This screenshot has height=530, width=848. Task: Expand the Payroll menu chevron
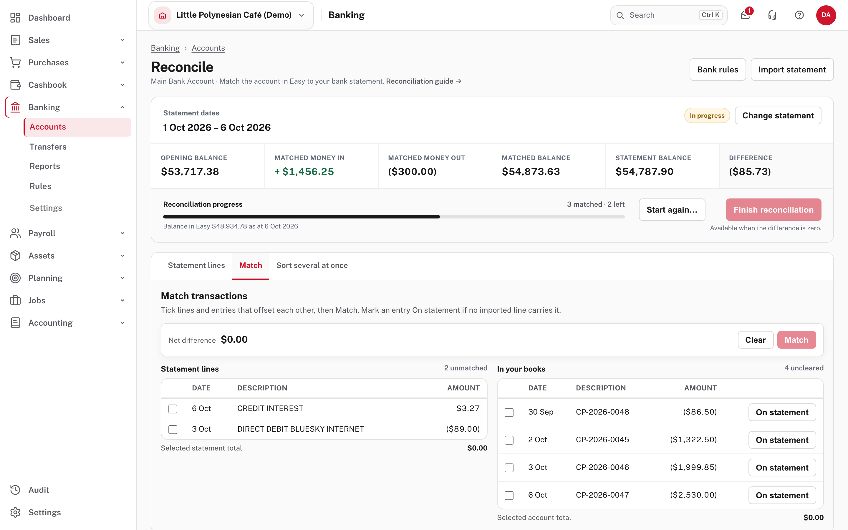point(122,233)
